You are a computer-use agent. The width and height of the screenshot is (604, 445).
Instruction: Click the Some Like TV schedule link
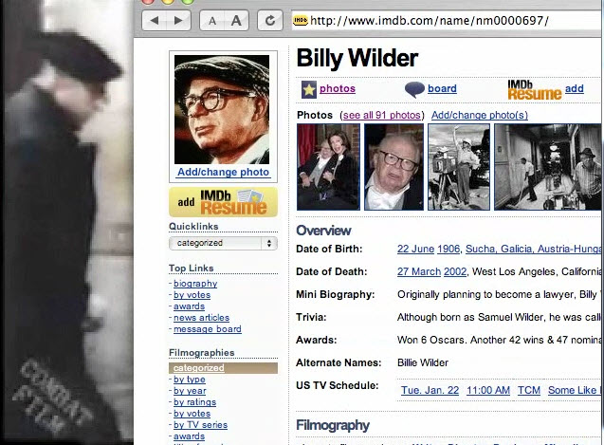pos(575,390)
